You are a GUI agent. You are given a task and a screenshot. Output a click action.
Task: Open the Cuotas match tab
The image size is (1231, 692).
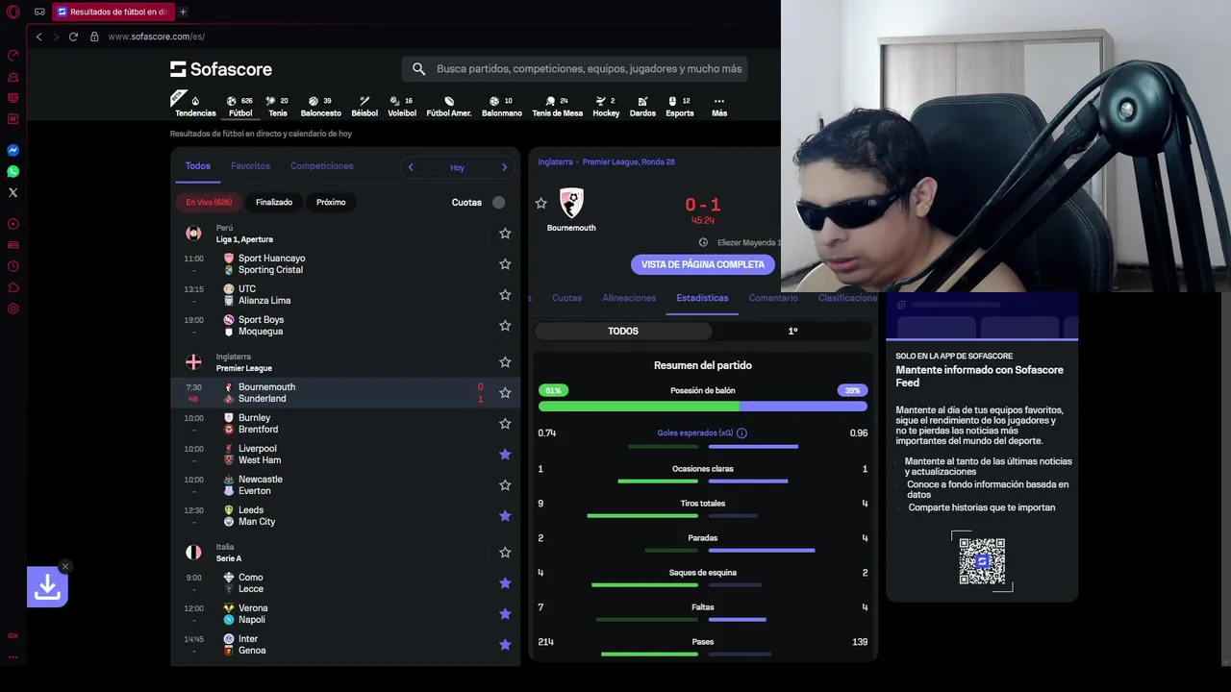[x=566, y=298]
